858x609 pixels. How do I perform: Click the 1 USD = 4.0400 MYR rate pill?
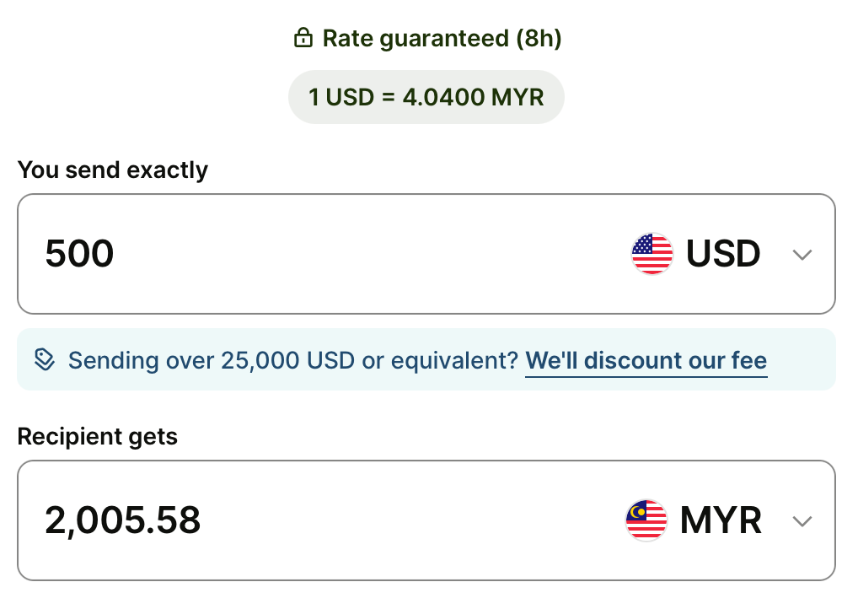click(426, 97)
